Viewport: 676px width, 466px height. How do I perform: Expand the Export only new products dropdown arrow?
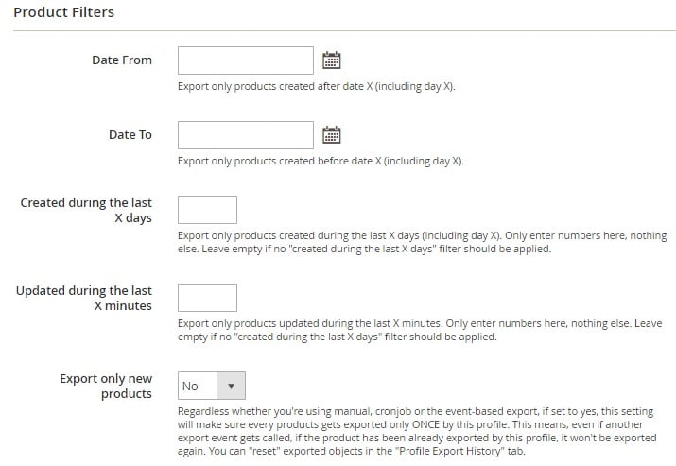click(x=231, y=386)
